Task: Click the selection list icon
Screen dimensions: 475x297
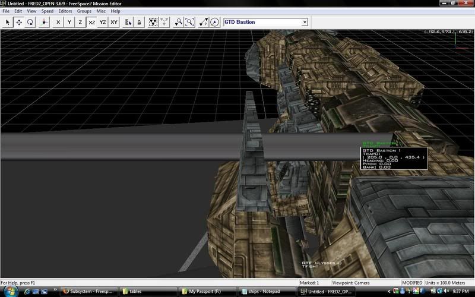Action: click(128, 22)
